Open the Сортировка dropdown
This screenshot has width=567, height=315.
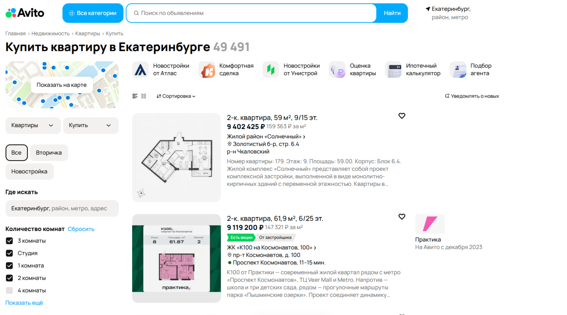pos(176,96)
